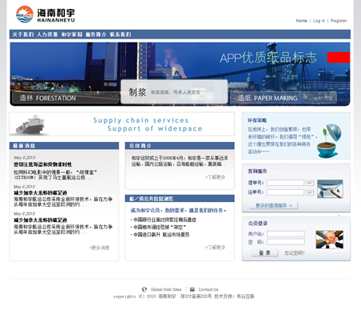This screenshot has height=319, width=361.
Task: Open the third news headline above 更多消息
Action: pyautogui.click(x=40, y=220)
